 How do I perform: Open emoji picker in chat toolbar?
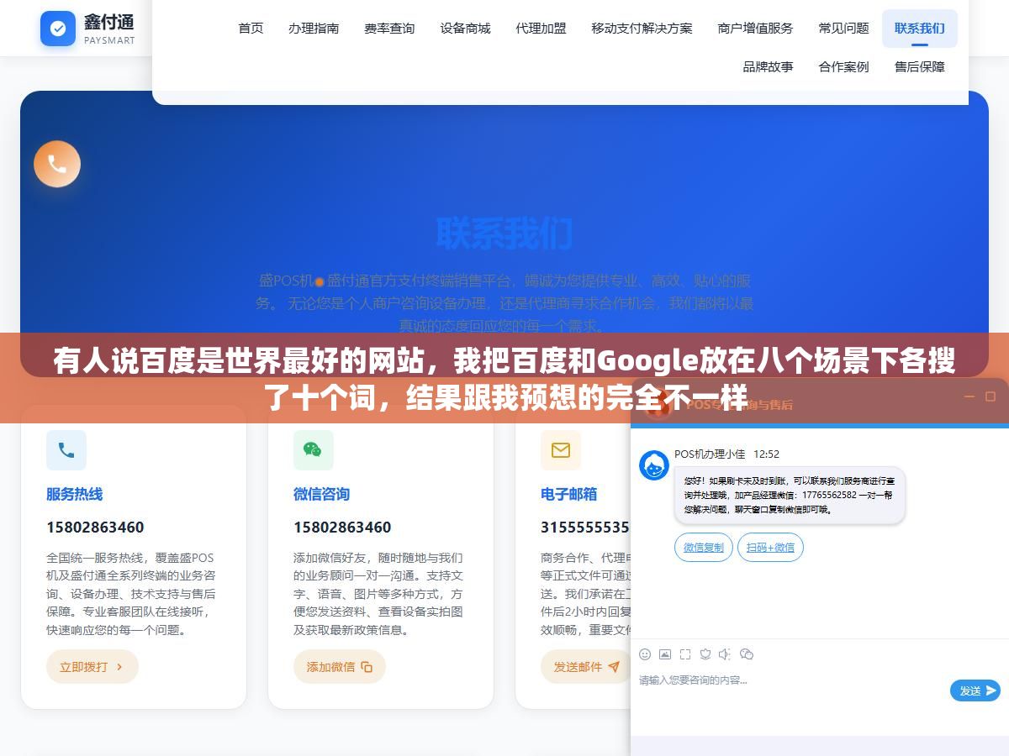pyautogui.click(x=645, y=654)
